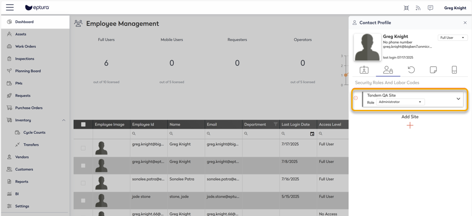Open the chat messages icon
This screenshot has width=472, height=216.
(x=431, y=8)
